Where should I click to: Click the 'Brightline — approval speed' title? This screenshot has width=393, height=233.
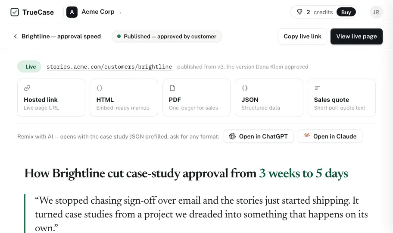(61, 36)
